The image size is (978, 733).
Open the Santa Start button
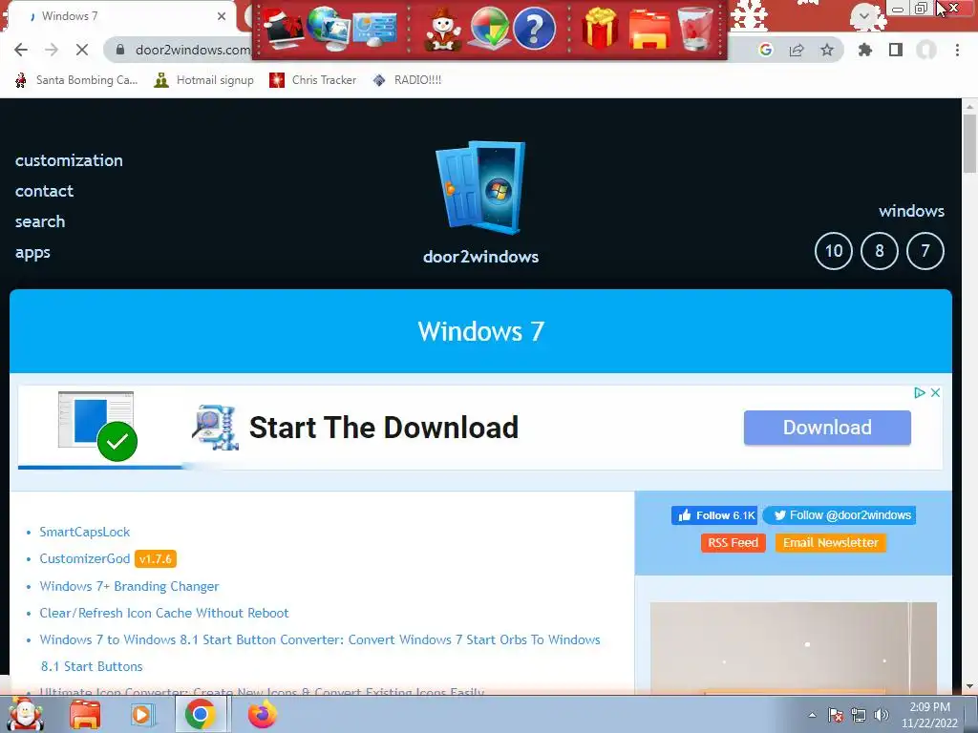25,714
